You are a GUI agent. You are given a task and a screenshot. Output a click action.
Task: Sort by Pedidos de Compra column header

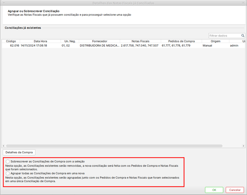pos(181,41)
